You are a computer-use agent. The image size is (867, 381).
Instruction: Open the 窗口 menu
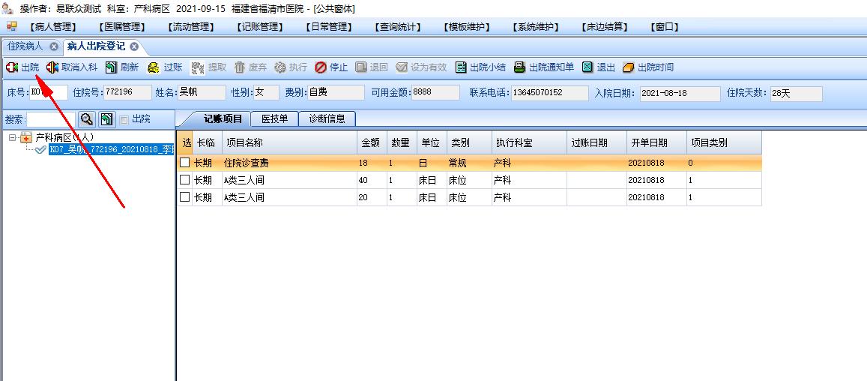665,27
